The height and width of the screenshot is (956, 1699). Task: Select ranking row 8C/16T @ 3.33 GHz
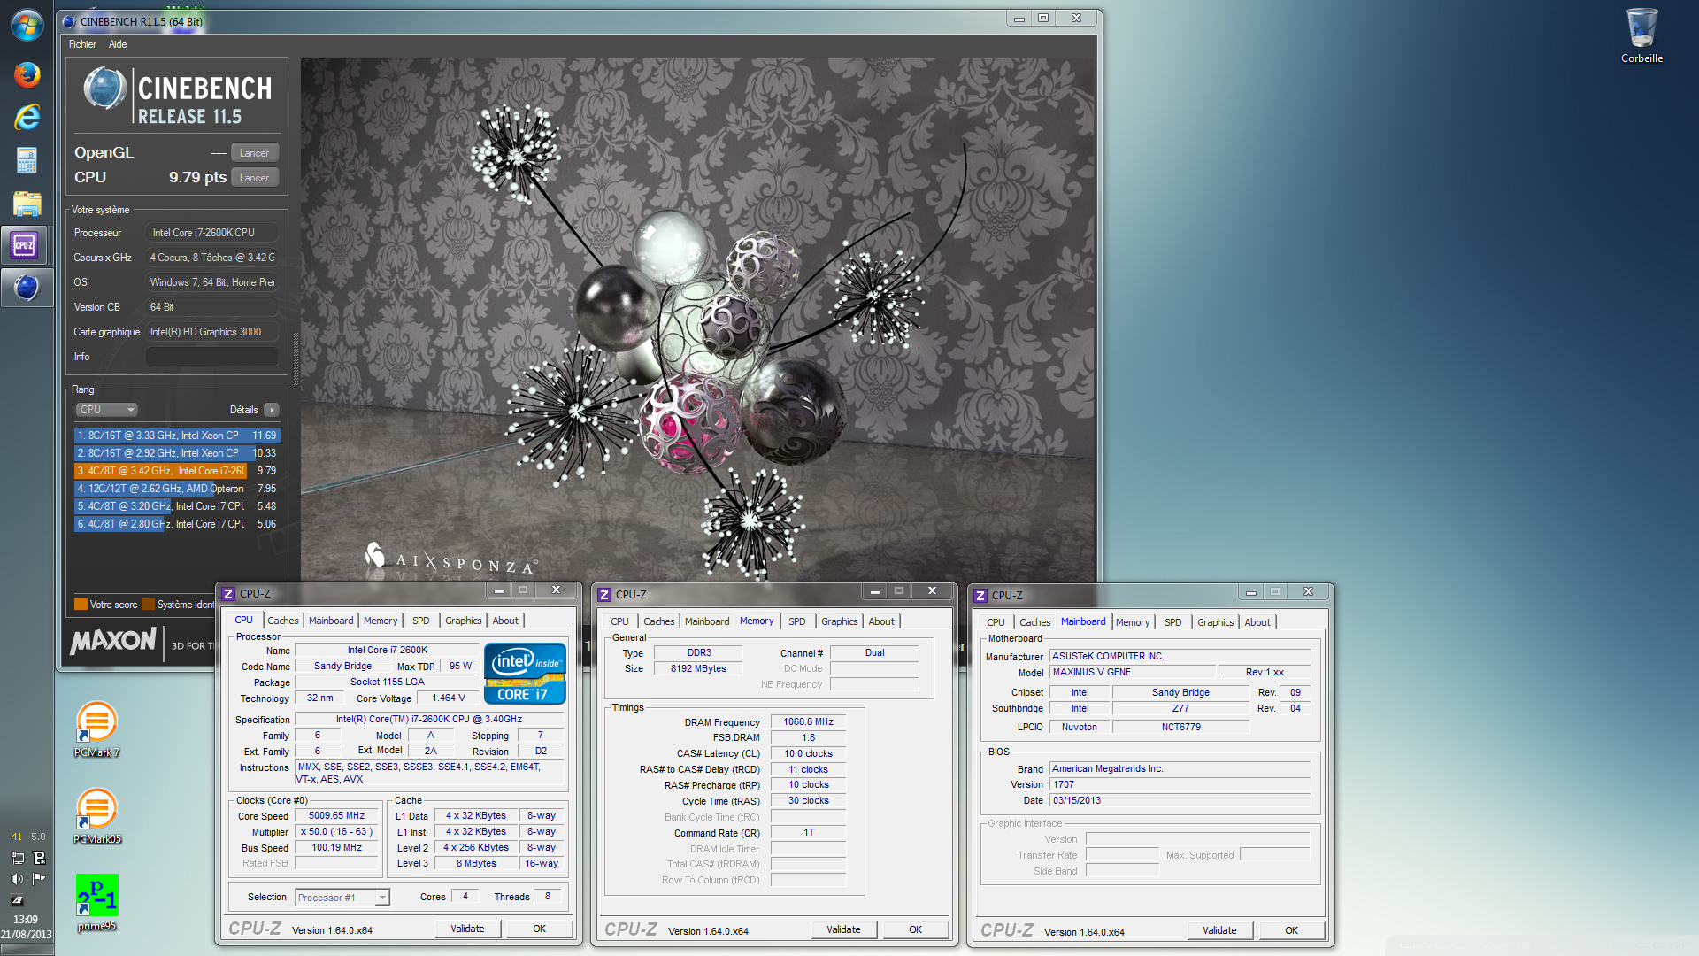tap(177, 436)
